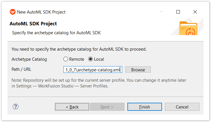Image resolution: width=211 pixels, height=122 pixels.
Task: Focus the Path / URL text field
Action: 93,70
